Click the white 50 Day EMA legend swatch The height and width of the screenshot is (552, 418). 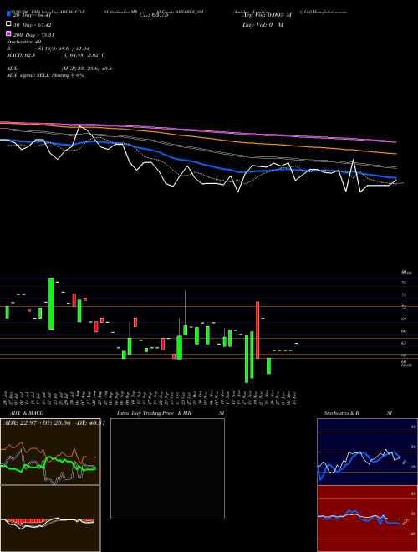click(x=8, y=24)
